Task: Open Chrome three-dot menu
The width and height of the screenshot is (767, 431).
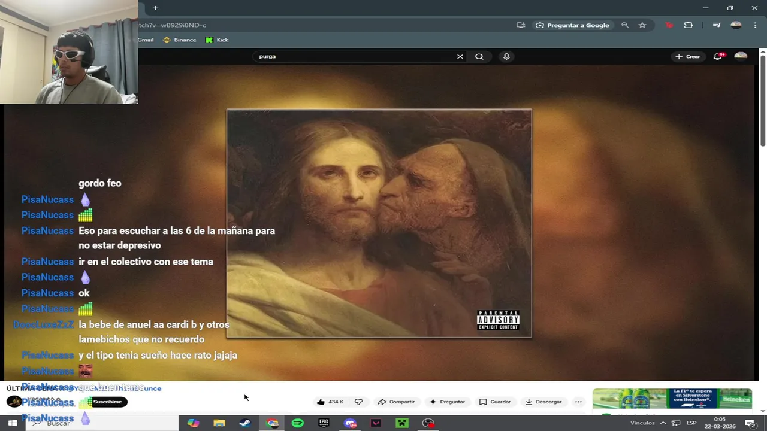Action: point(755,25)
